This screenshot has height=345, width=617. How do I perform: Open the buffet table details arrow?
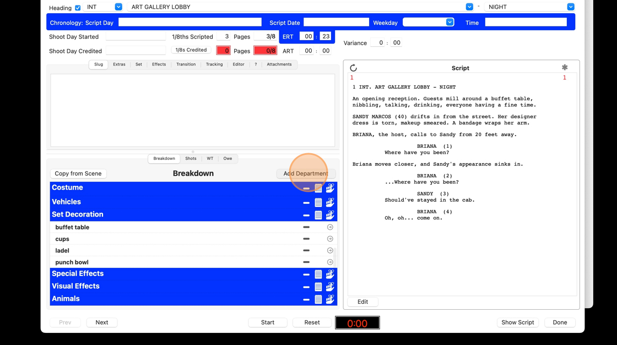[x=330, y=227]
